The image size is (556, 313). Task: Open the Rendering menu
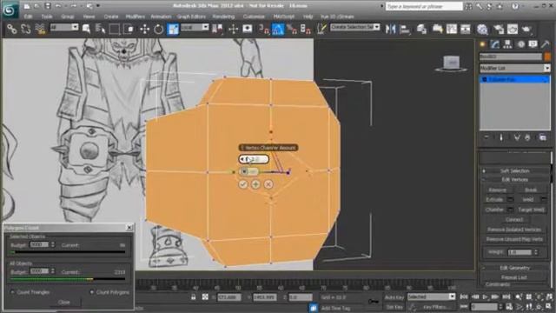coord(223,17)
